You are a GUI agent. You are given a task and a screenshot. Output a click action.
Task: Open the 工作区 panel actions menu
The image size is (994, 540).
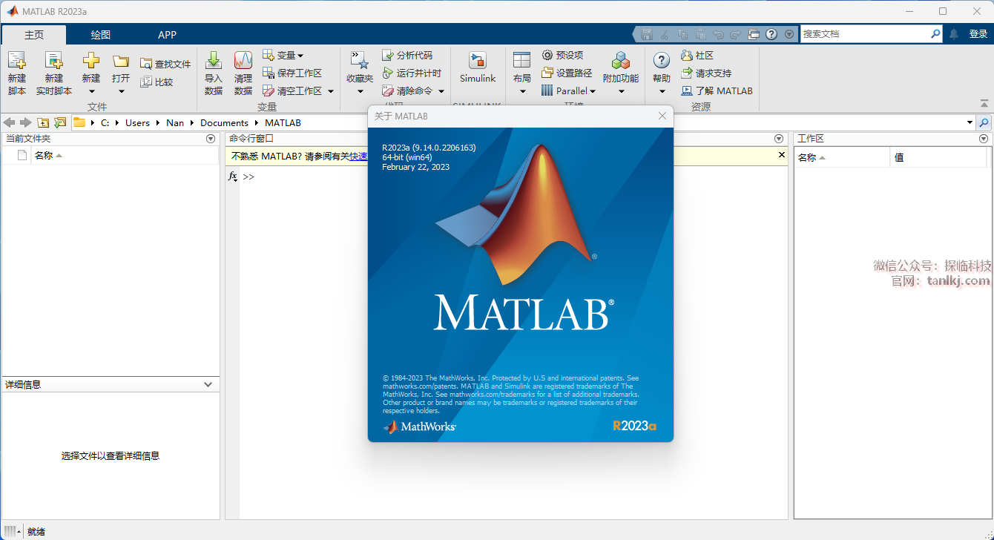click(x=984, y=139)
